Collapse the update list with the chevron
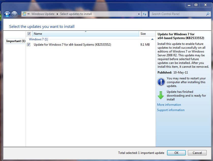Screen dimensions: 213x161 (x=153, y=39)
